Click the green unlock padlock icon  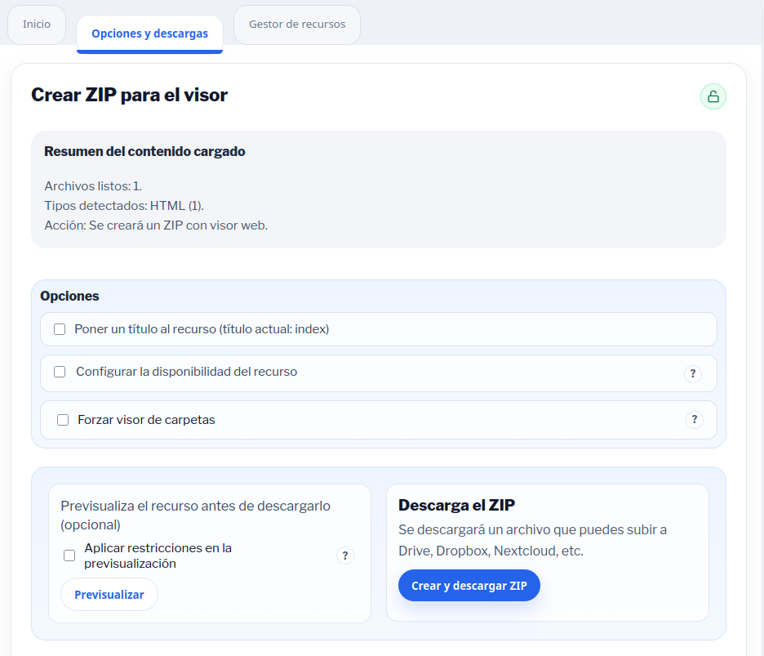pos(713,96)
